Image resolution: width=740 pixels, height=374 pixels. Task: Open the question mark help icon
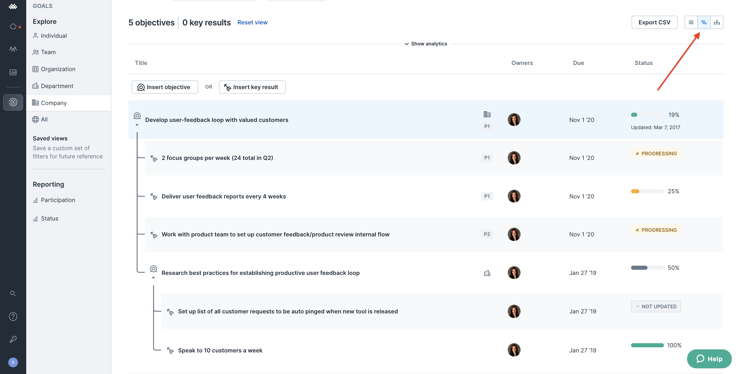(13, 316)
